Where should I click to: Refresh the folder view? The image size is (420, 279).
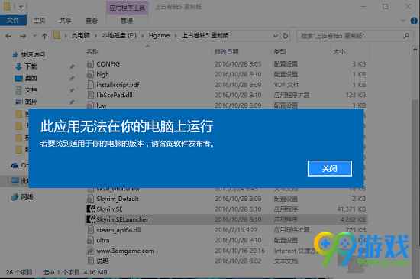286,36
